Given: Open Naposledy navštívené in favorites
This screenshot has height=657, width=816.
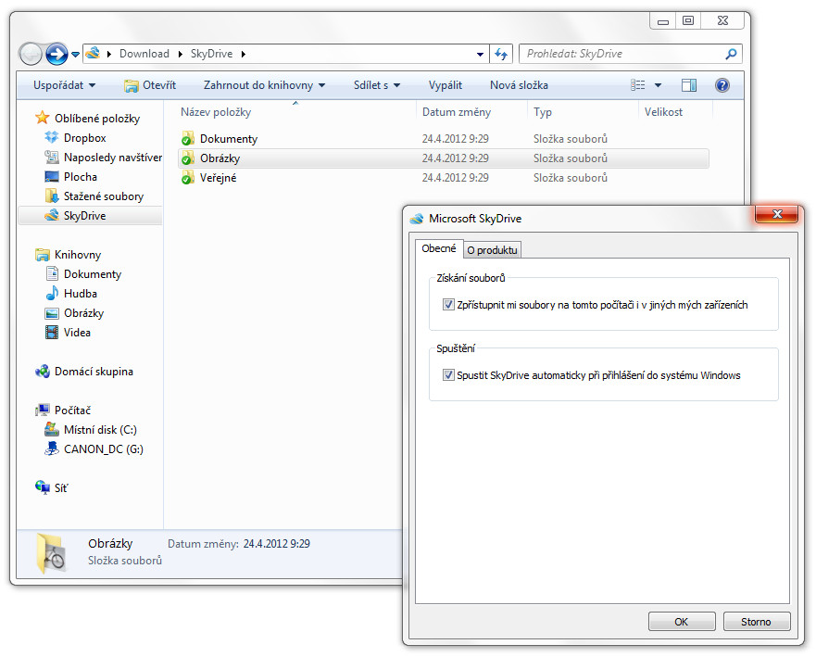Looking at the screenshot, I should (104, 158).
